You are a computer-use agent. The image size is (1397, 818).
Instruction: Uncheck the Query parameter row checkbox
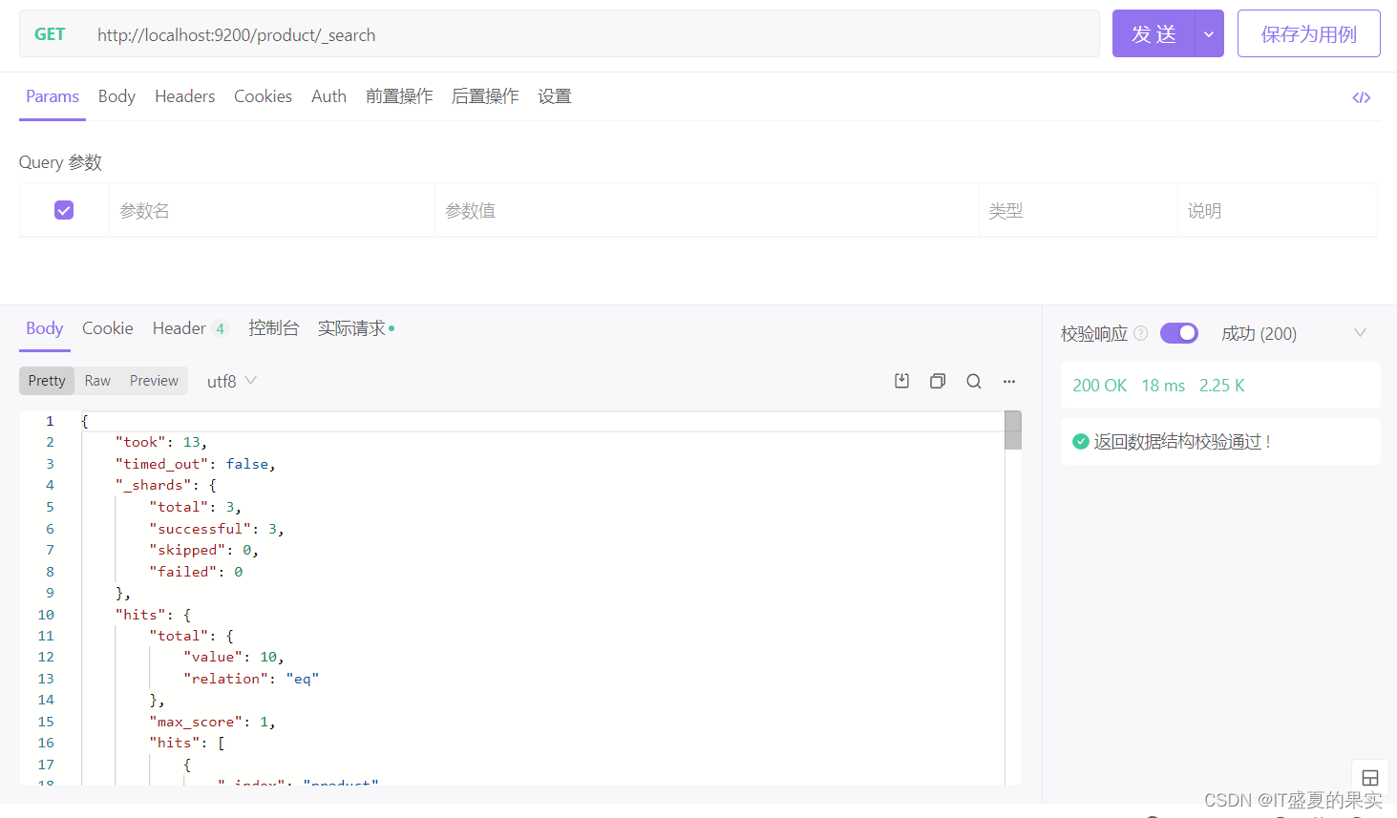63,209
